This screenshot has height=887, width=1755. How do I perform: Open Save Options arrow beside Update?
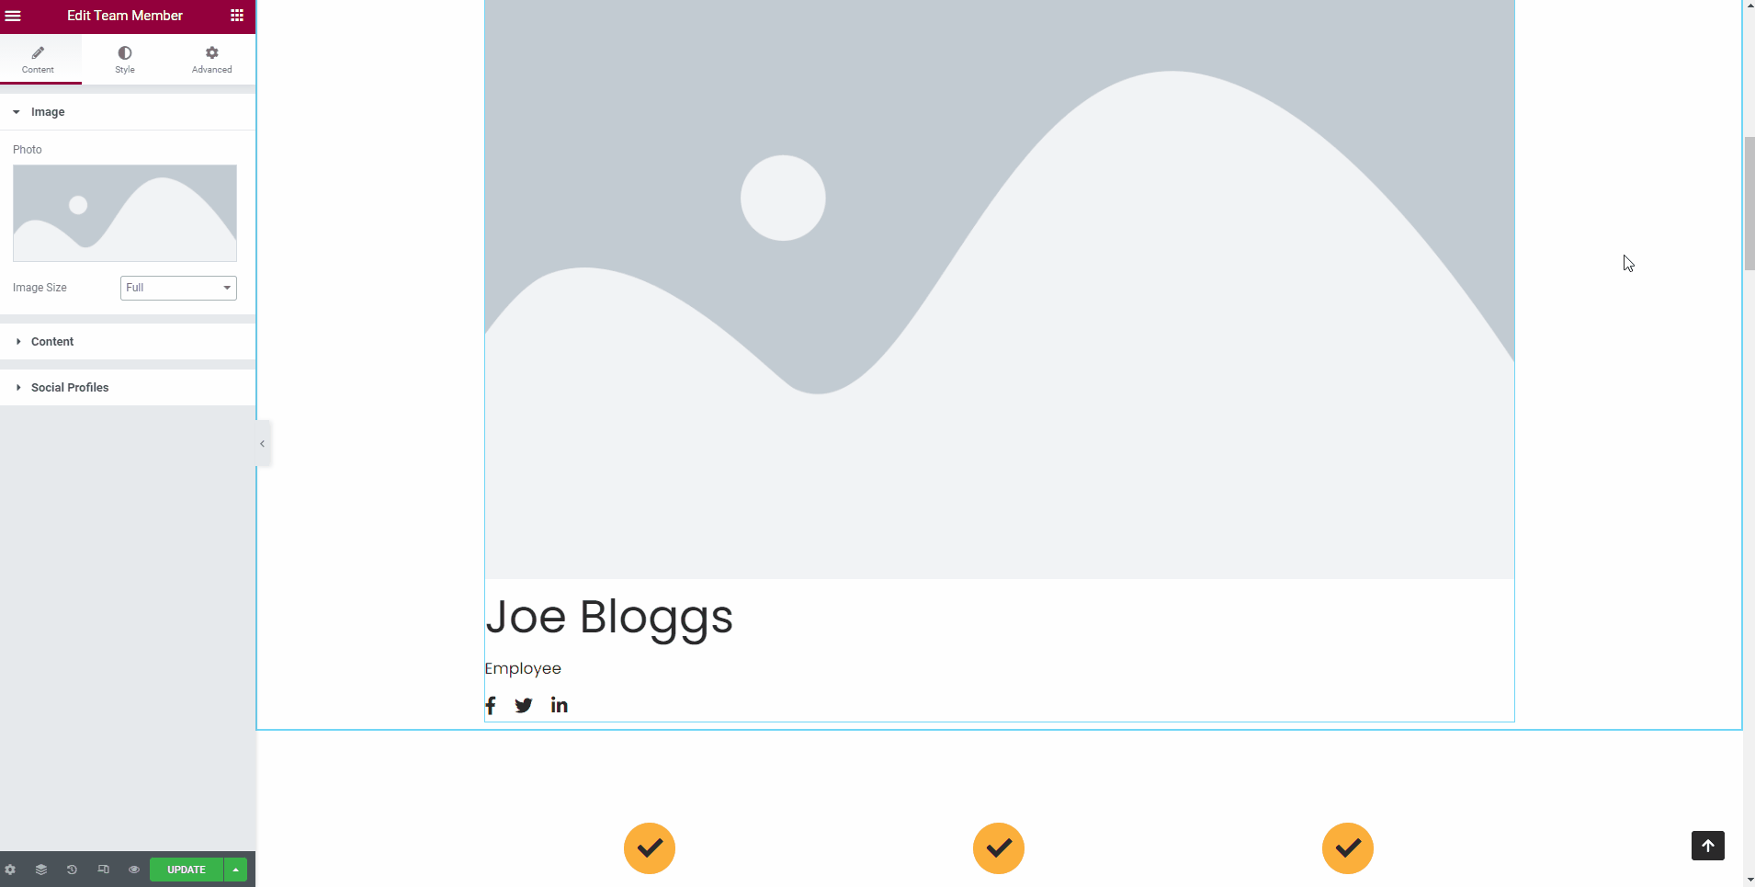click(x=236, y=870)
